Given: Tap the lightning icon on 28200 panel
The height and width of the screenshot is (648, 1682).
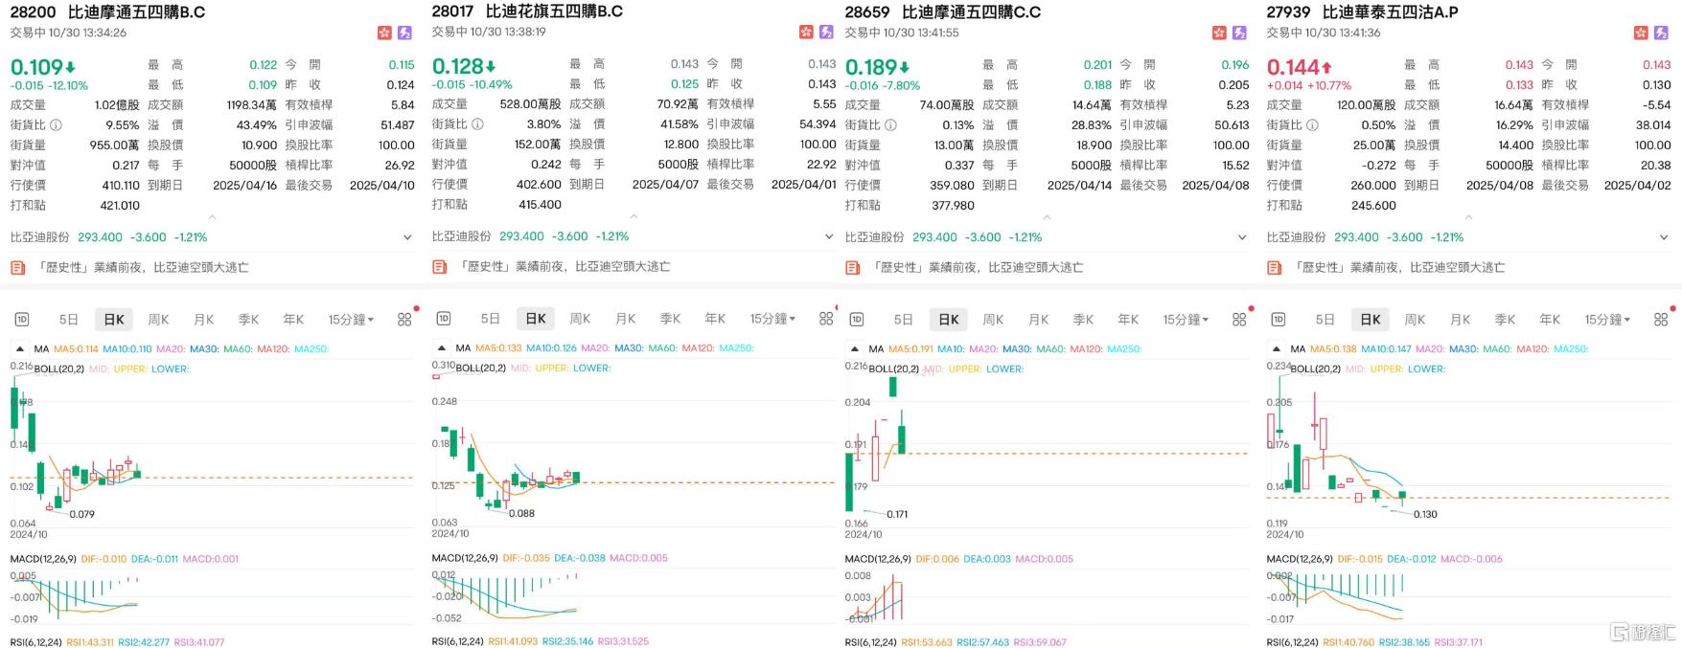Looking at the screenshot, I should (404, 33).
